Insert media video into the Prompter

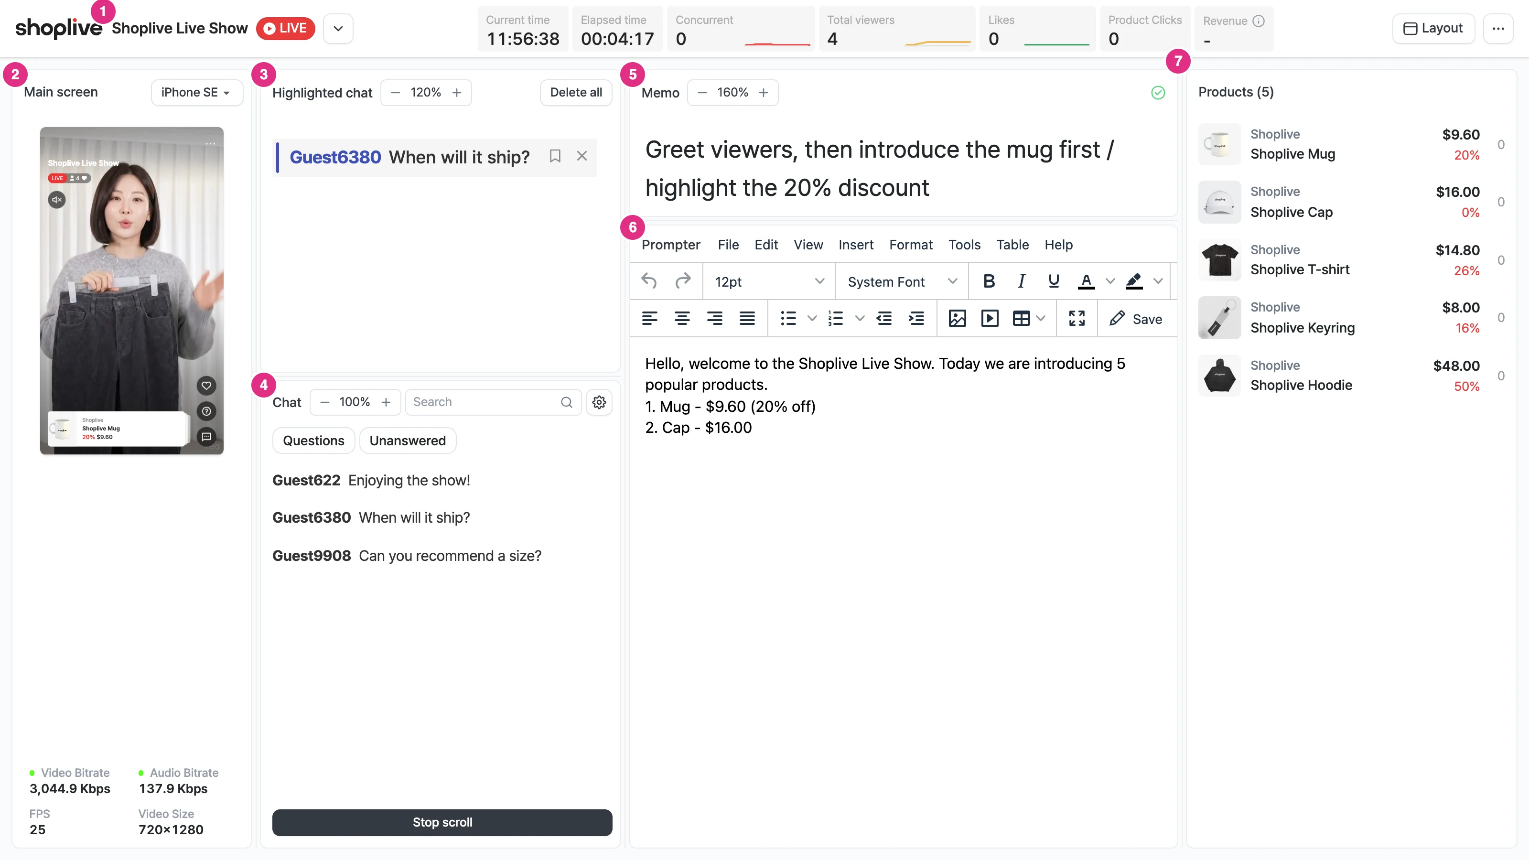pyautogui.click(x=990, y=319)
